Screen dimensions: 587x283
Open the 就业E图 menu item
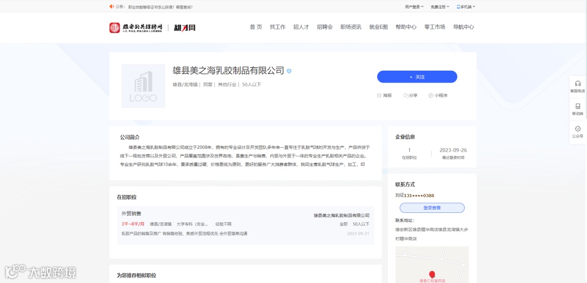tap(378, 27)
